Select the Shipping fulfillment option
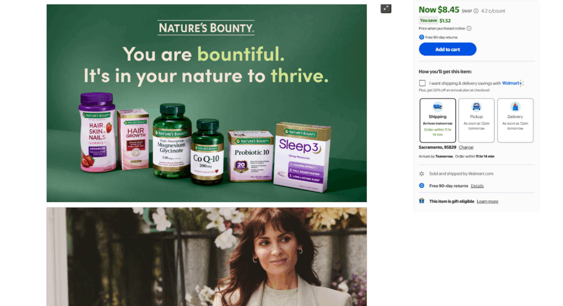Viewport: 563px width, 306px height. point(438,120)
